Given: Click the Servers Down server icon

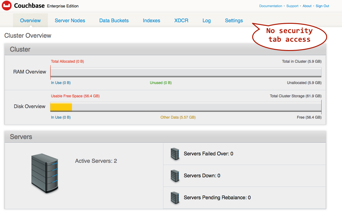Looking at the screenshot, I should [175, 175].
